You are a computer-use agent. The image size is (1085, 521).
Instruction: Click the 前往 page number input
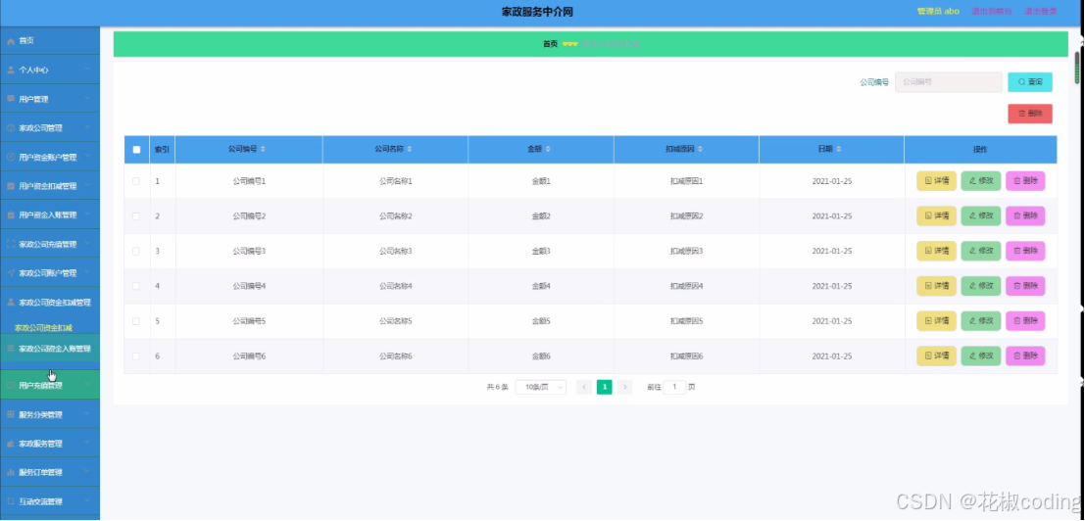point(674,387)
